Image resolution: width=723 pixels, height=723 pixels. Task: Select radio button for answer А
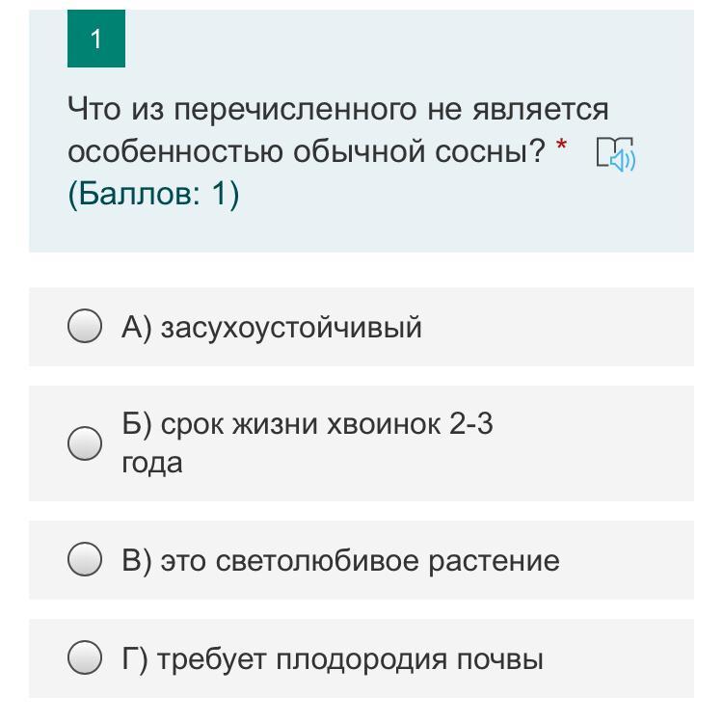(85, 327)
